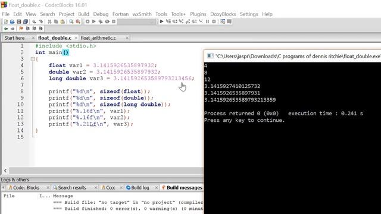This screenshot has height=214, width=381.
Task: Open the Tools+ menu
Action: pyautogui.click(x=178, y=14)
